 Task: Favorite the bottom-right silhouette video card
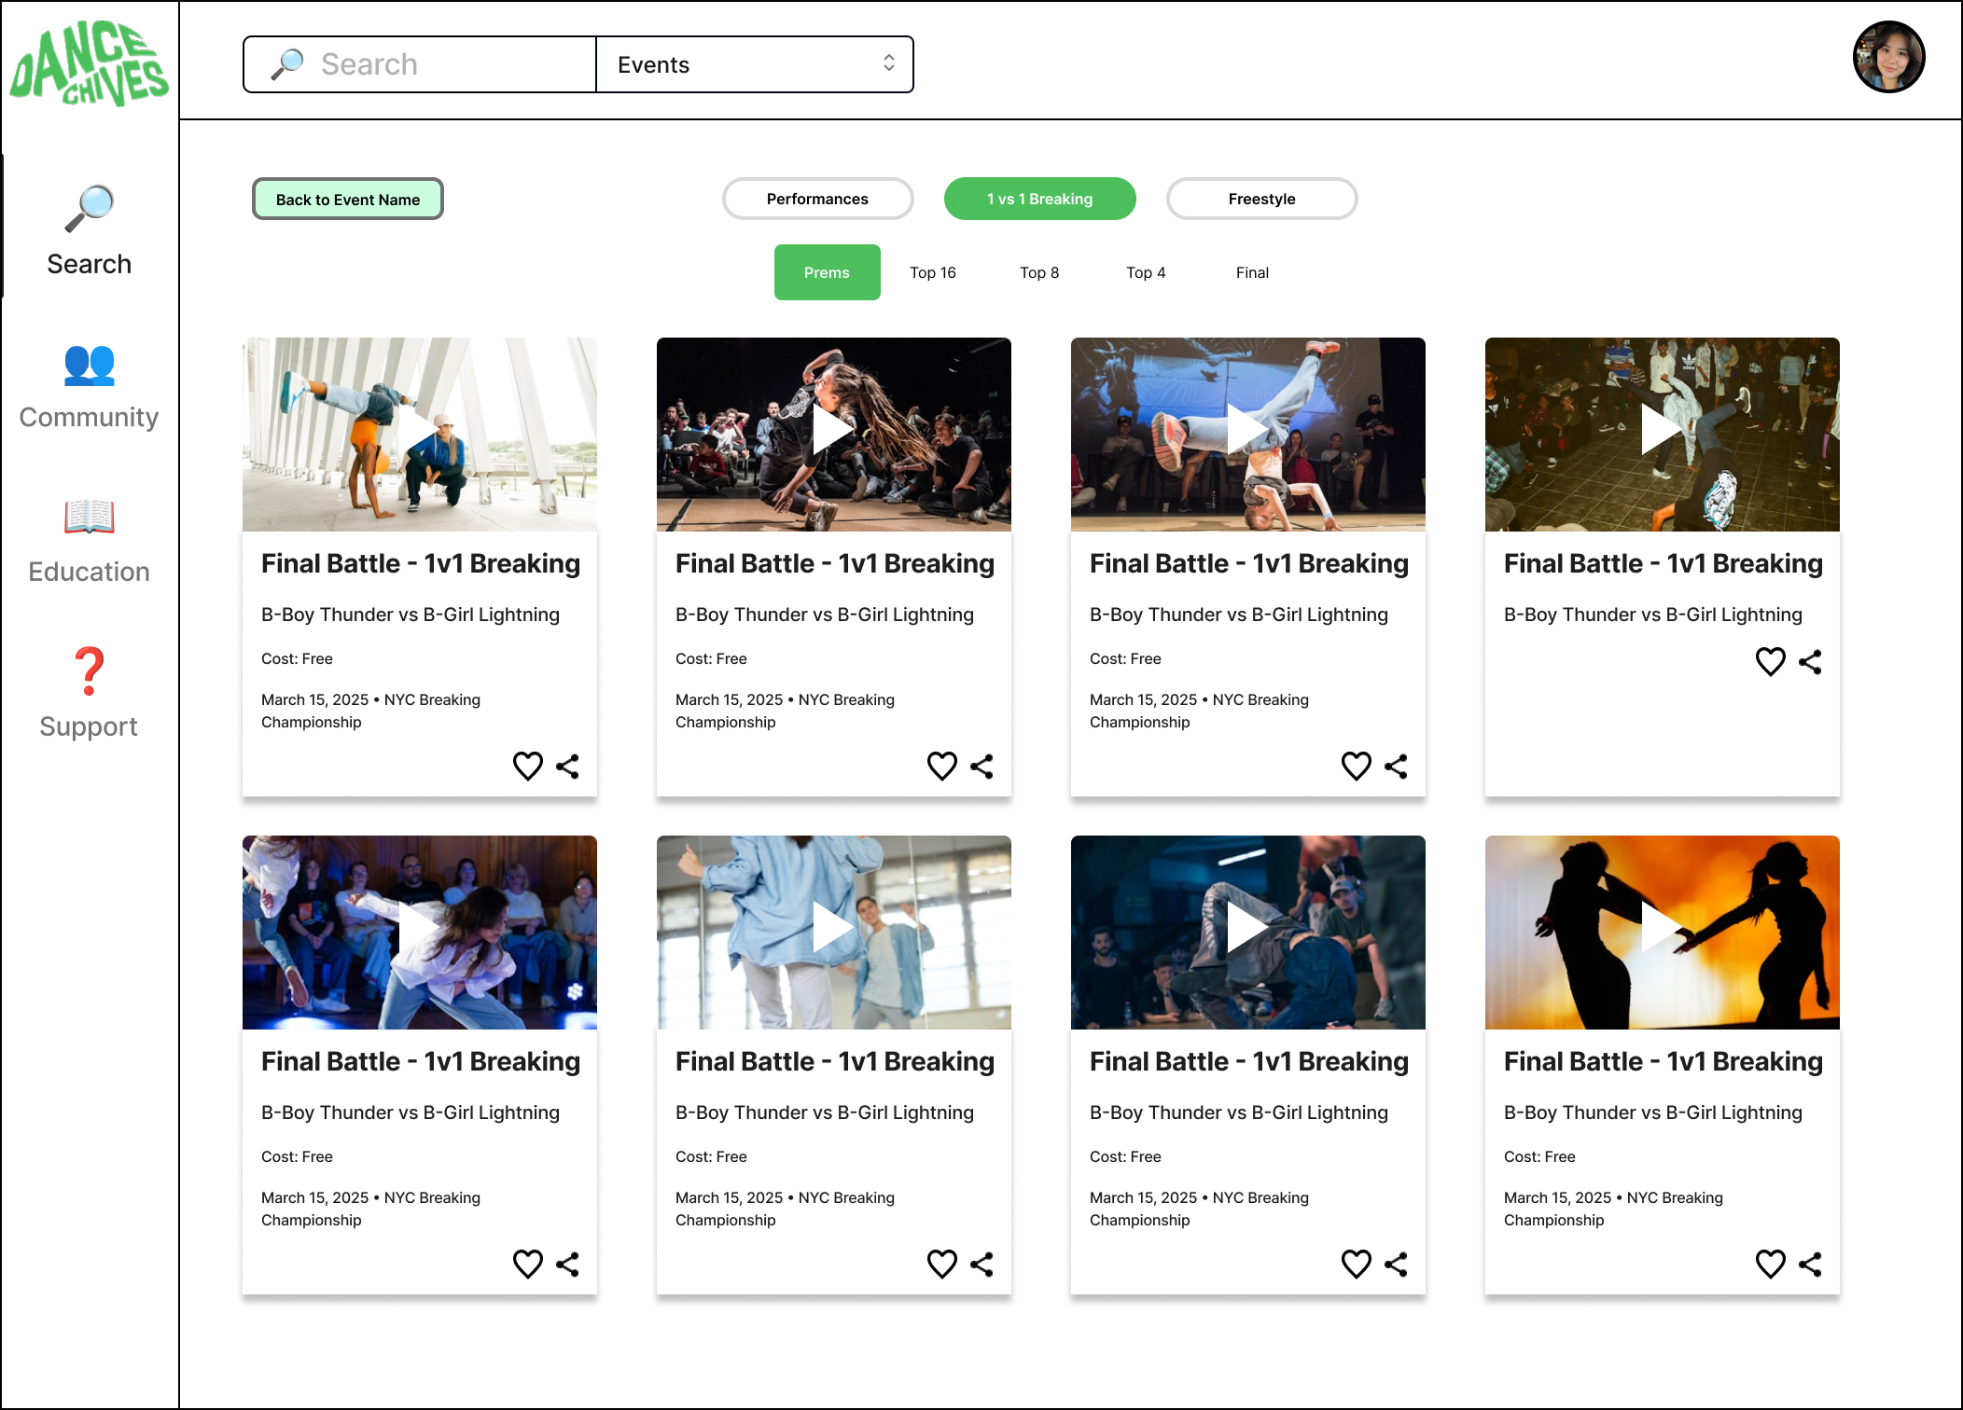(1770, 1265)
